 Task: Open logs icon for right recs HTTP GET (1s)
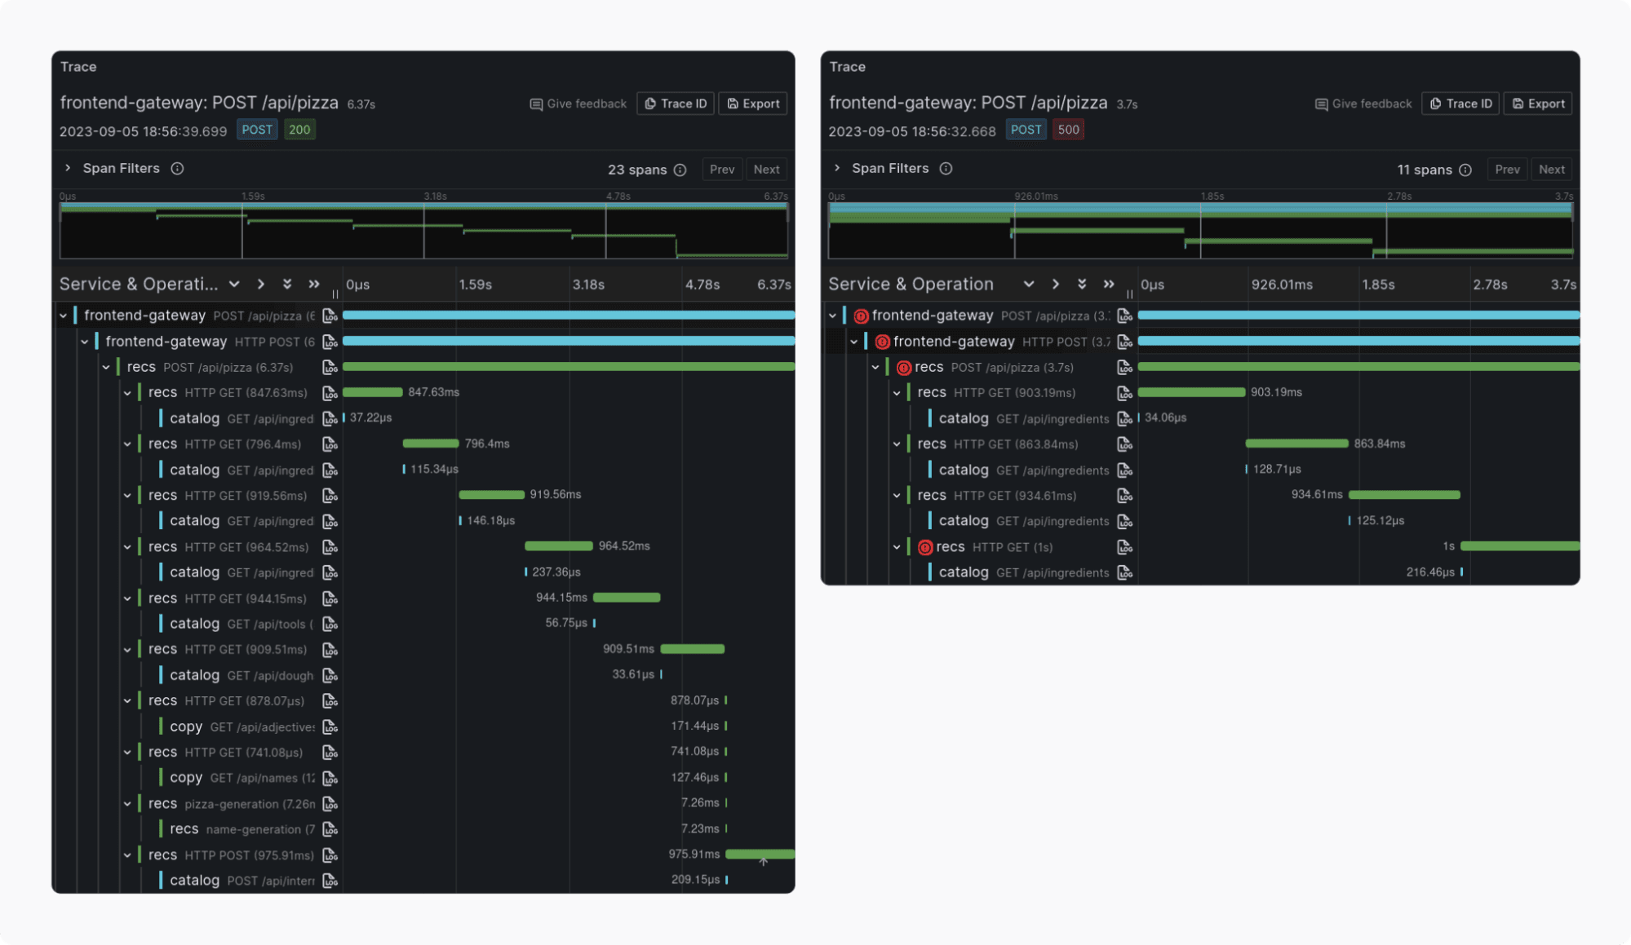tap(1124, 547)
